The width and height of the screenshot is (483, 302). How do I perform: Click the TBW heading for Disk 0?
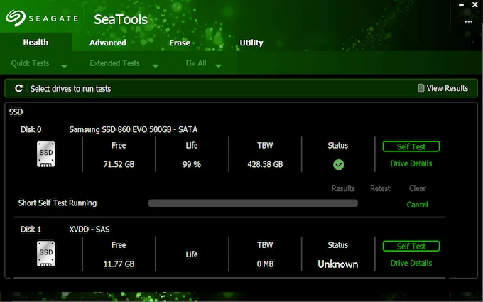[265, 146]
